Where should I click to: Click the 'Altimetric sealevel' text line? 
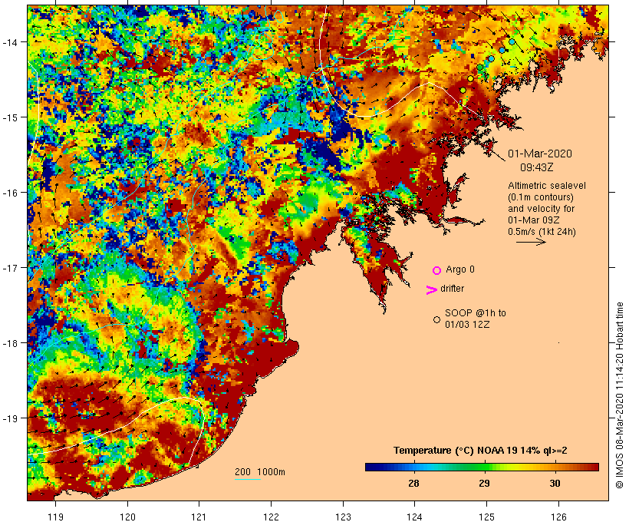547,186
